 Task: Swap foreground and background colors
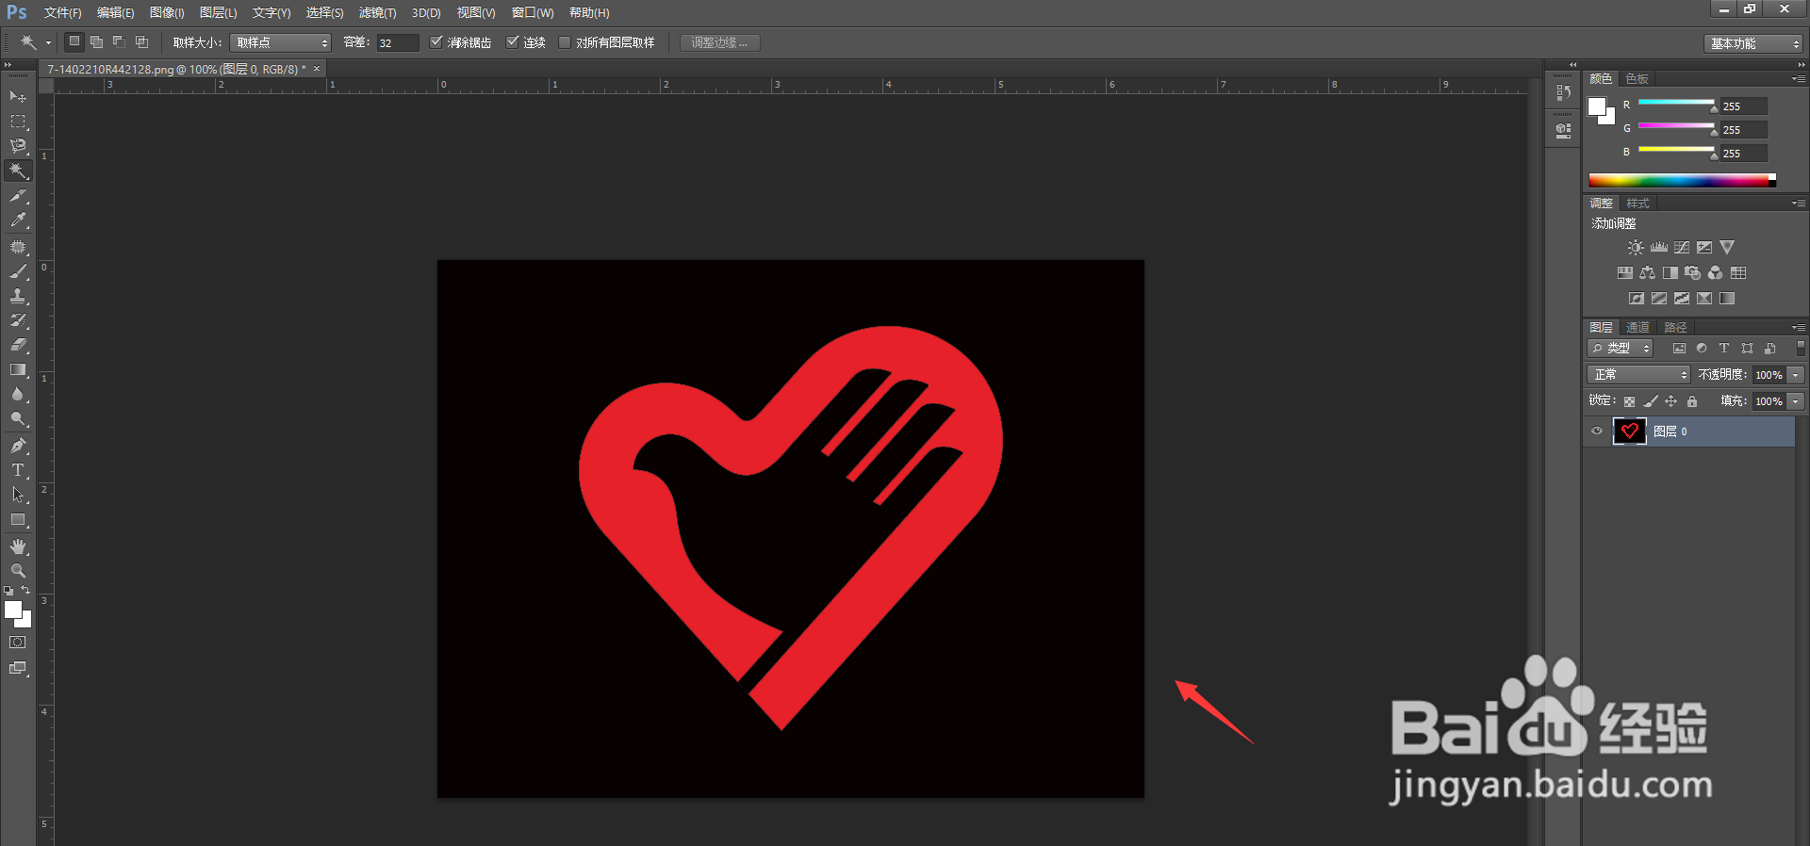click(x=25, y=591)
